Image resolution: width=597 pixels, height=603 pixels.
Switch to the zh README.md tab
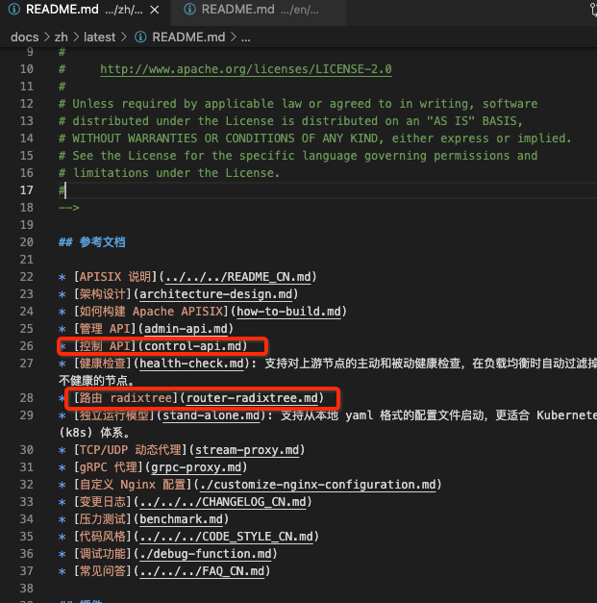(84, 10)
